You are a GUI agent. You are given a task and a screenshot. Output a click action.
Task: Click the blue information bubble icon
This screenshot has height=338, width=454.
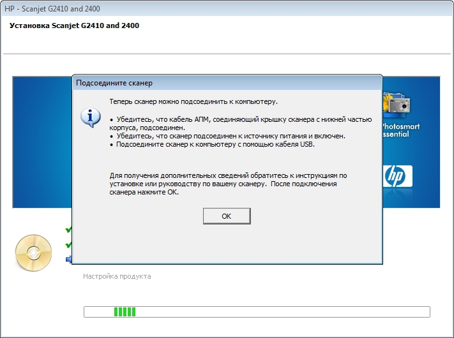coord(91,118)
